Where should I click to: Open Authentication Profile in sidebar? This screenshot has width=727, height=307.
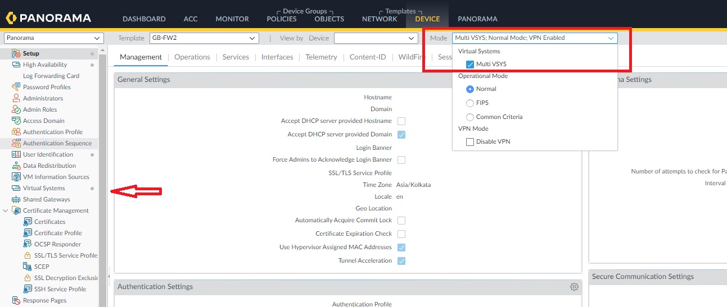(x=53, y=132)
